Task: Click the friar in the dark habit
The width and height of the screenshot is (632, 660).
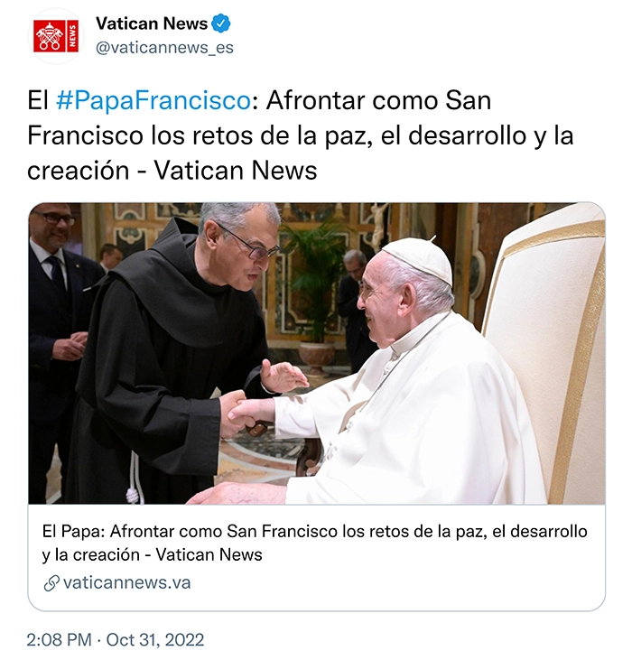Action: point(168,358)
